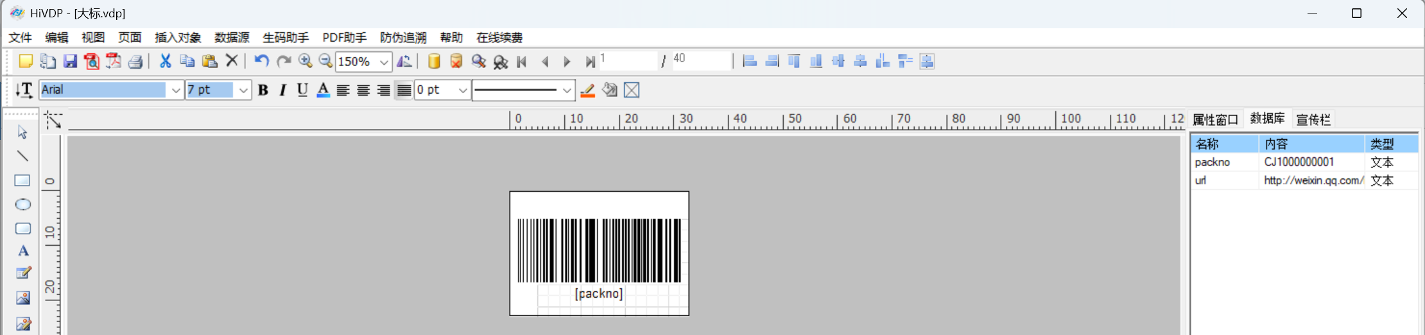Click the paste clipboard icon
The image size is (1425, 335).
[209, 61]
